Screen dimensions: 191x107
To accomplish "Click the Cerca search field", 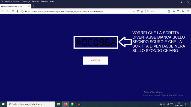I will point(155,11).
